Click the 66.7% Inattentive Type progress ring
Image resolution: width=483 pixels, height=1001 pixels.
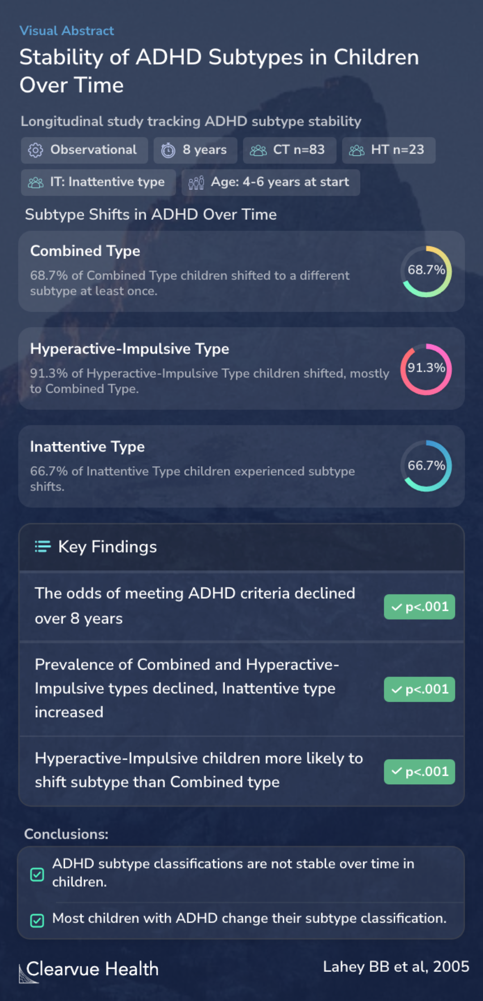pyautogui.click(x=426, y=466)
